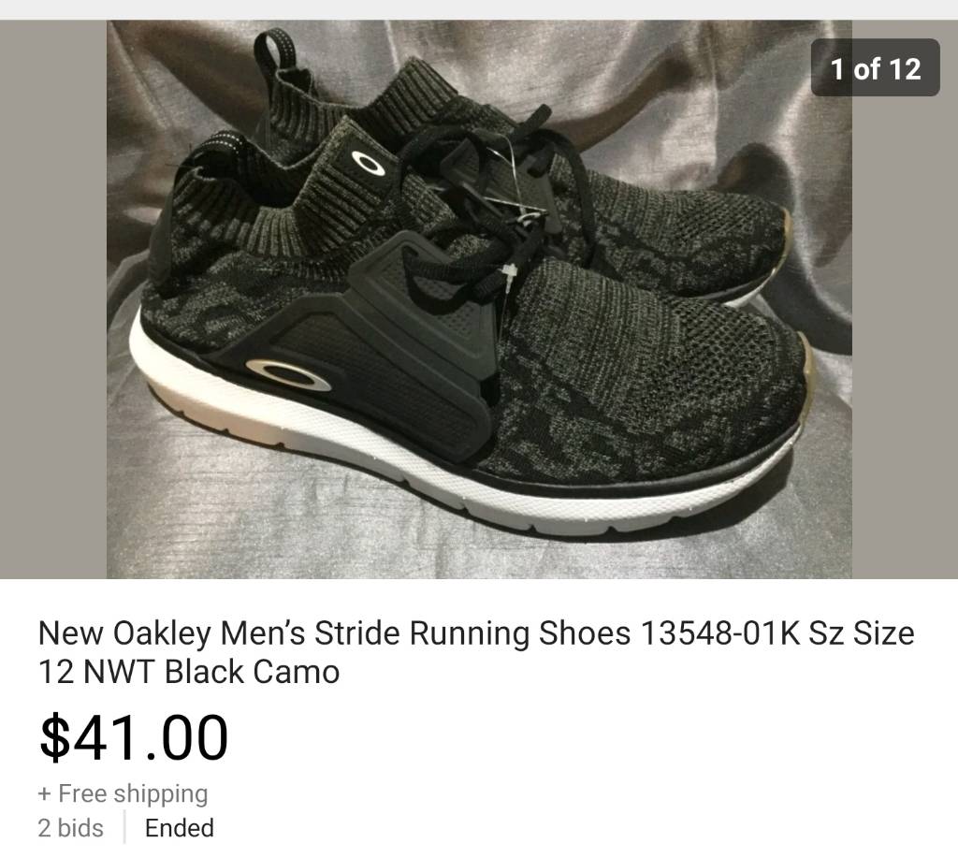Open the main shoe product photo
958x858 pixels.
click(479, 299)
